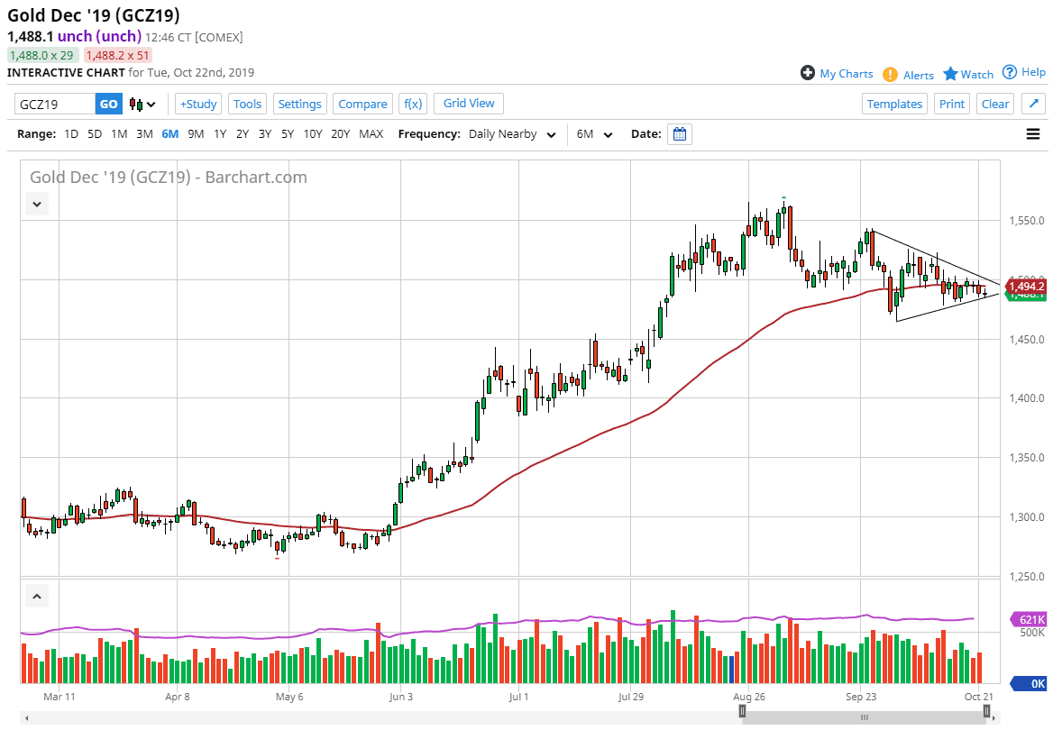Open the hamburger chart menu

tap(1033, 134)
